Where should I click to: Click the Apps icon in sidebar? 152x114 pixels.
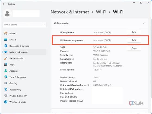pyautogui.click(x=6, y=65)
